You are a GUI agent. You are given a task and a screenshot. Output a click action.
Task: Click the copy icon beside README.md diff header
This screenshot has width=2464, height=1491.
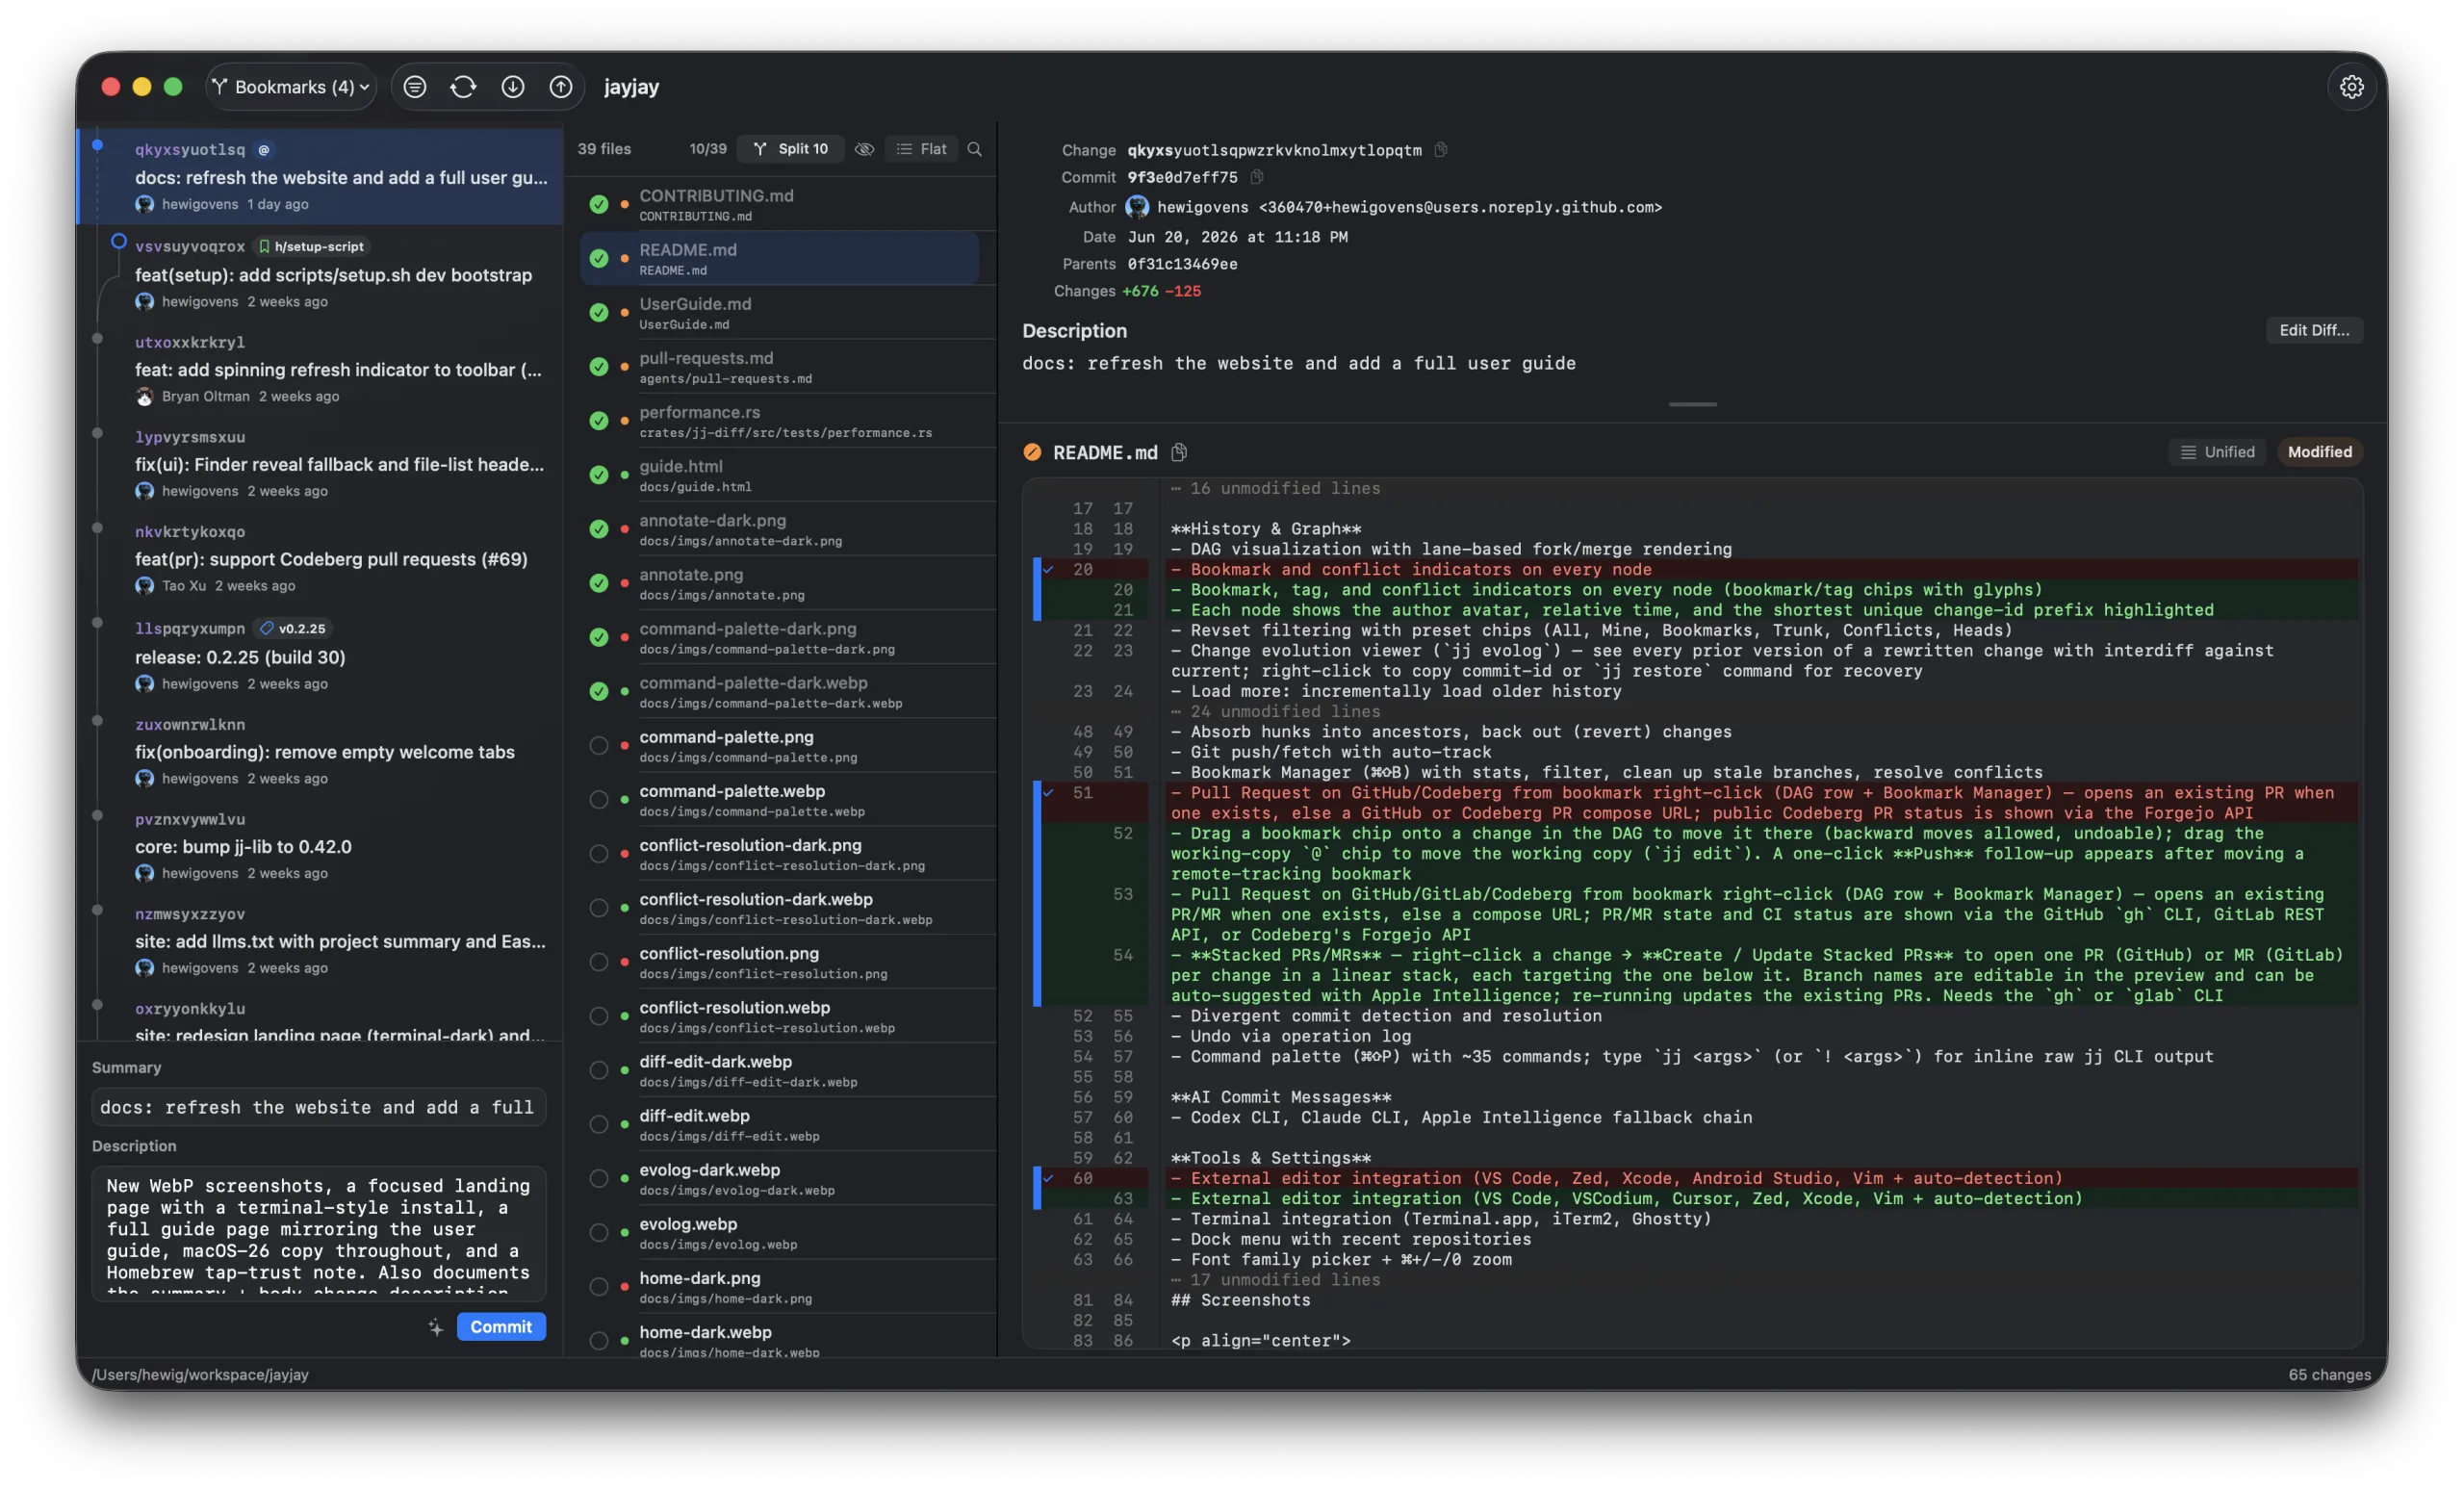tap(1179, 452)
